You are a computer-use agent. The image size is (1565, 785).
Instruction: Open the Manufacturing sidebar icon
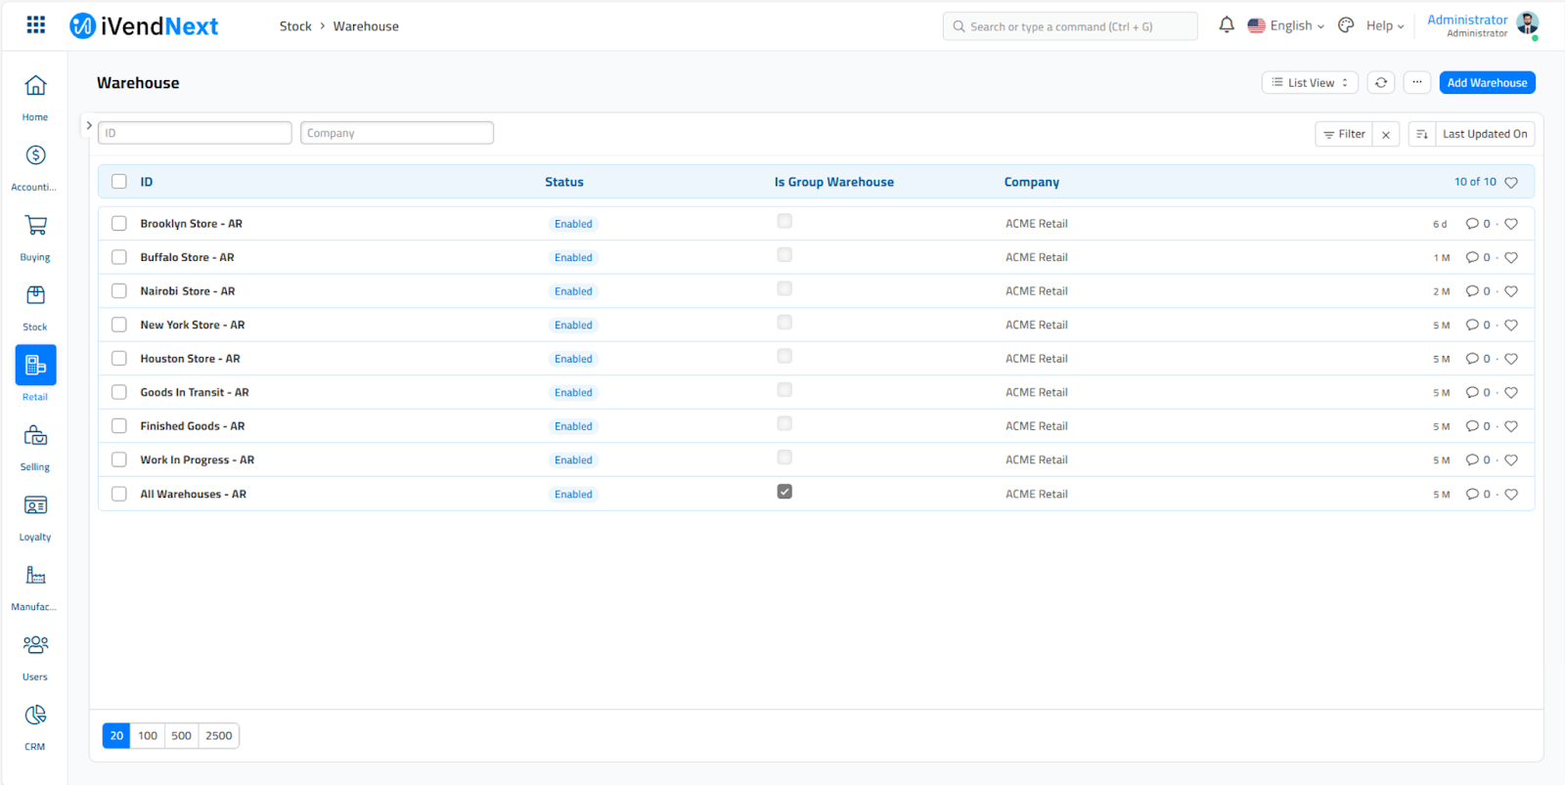pyautogui.click(x=35, y=576)
